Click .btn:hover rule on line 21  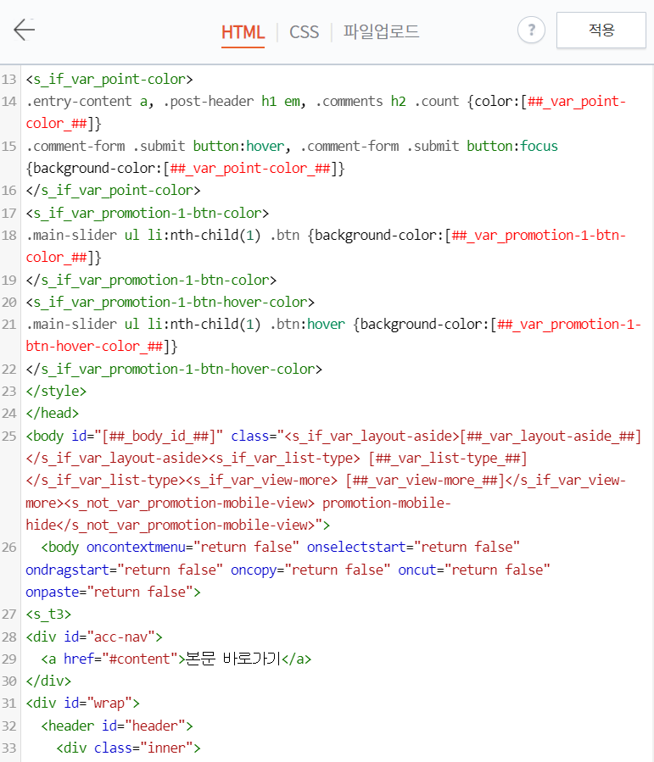307,324
